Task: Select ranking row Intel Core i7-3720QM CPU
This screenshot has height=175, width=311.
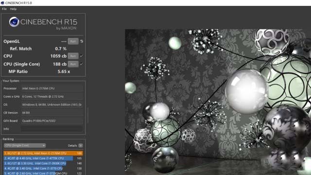Action: (43, 173)
